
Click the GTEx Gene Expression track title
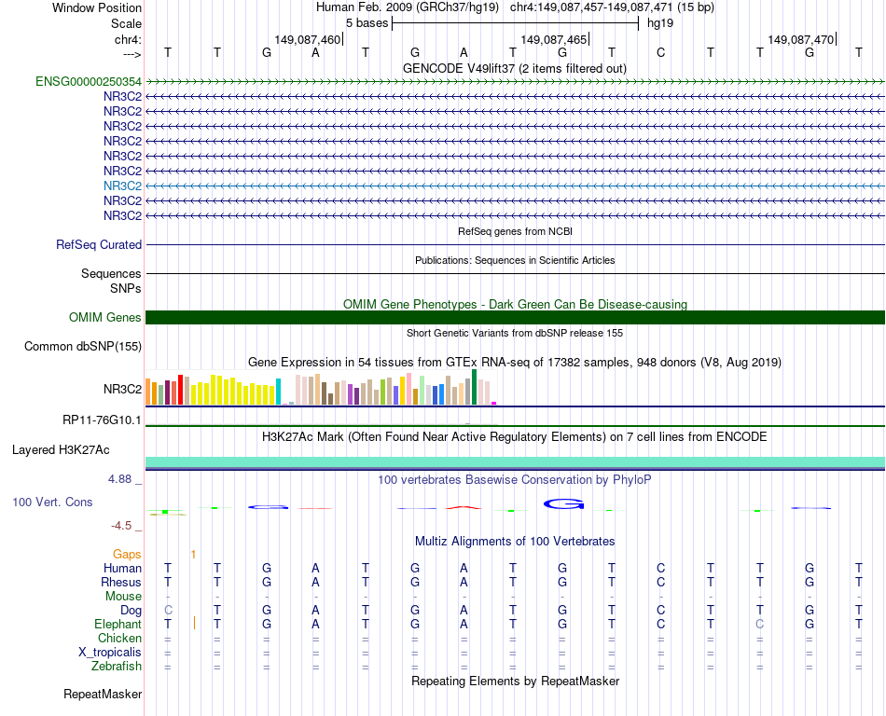click(515, 362)
